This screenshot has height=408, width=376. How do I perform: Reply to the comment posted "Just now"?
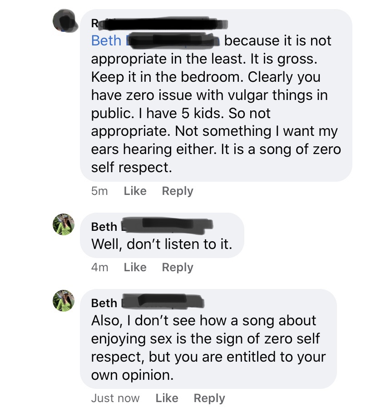209,398
